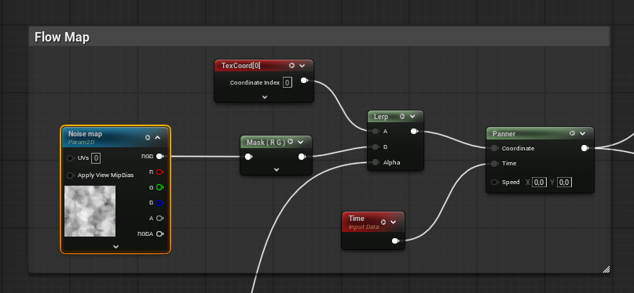Image resolution: width=634 pixels, height=293 pixels.
Task: Click the A alpha output pin on Noise map
Action: coord(159,218)
